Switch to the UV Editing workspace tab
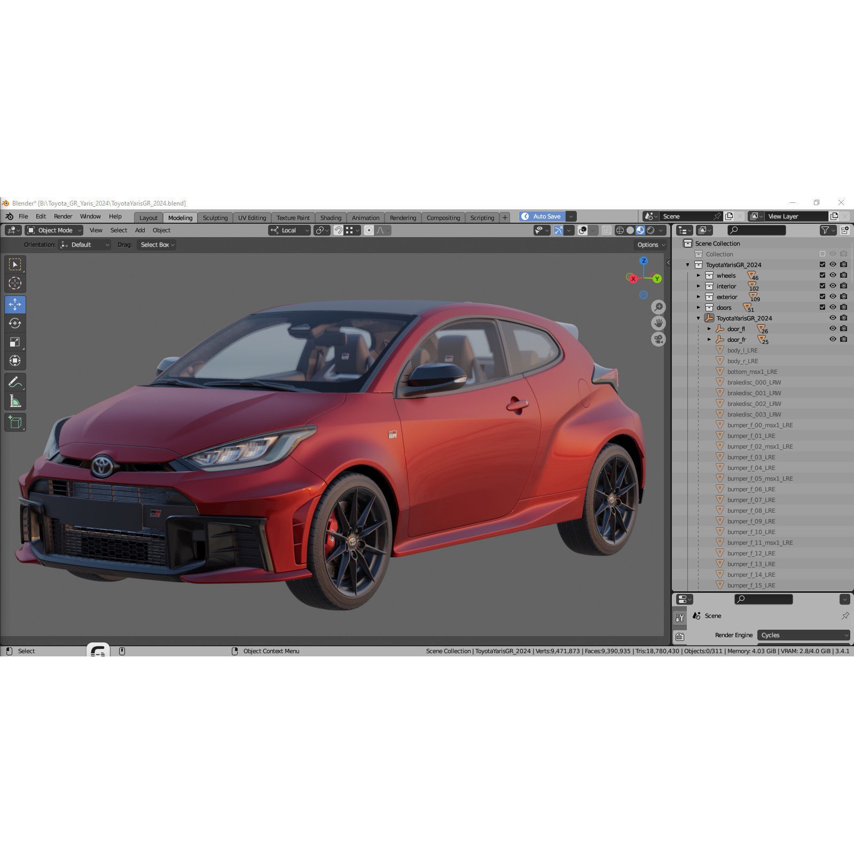 coord(252,218)
